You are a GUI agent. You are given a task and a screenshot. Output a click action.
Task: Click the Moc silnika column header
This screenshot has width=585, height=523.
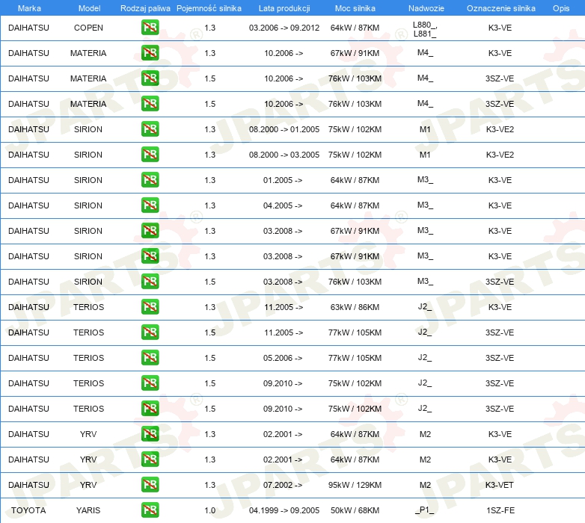click(355, 8)
